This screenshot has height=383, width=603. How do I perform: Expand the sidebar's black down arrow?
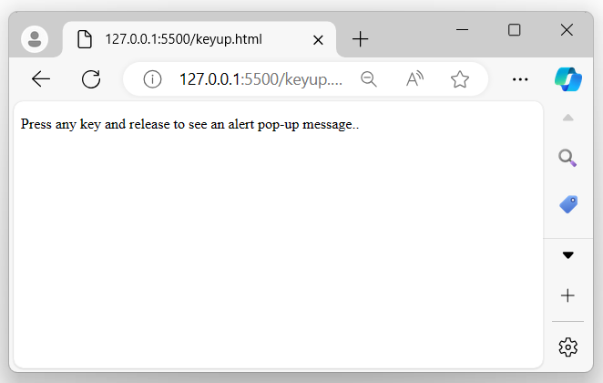pos(567,255)
